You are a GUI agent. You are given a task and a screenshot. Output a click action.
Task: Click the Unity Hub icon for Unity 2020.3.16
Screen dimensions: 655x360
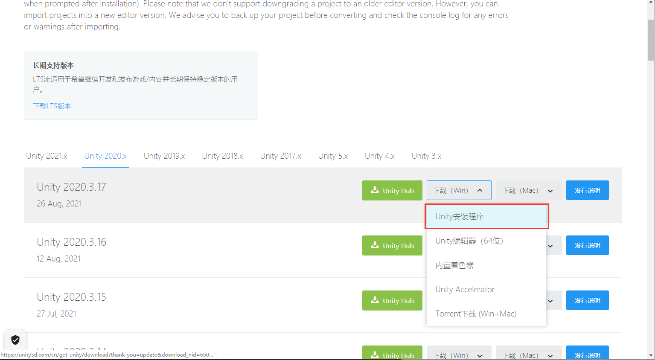point(376,245)
